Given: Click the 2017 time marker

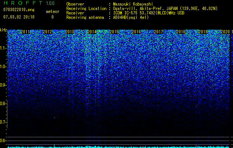Looking at the screenshot, I should [x=159, y=32].
